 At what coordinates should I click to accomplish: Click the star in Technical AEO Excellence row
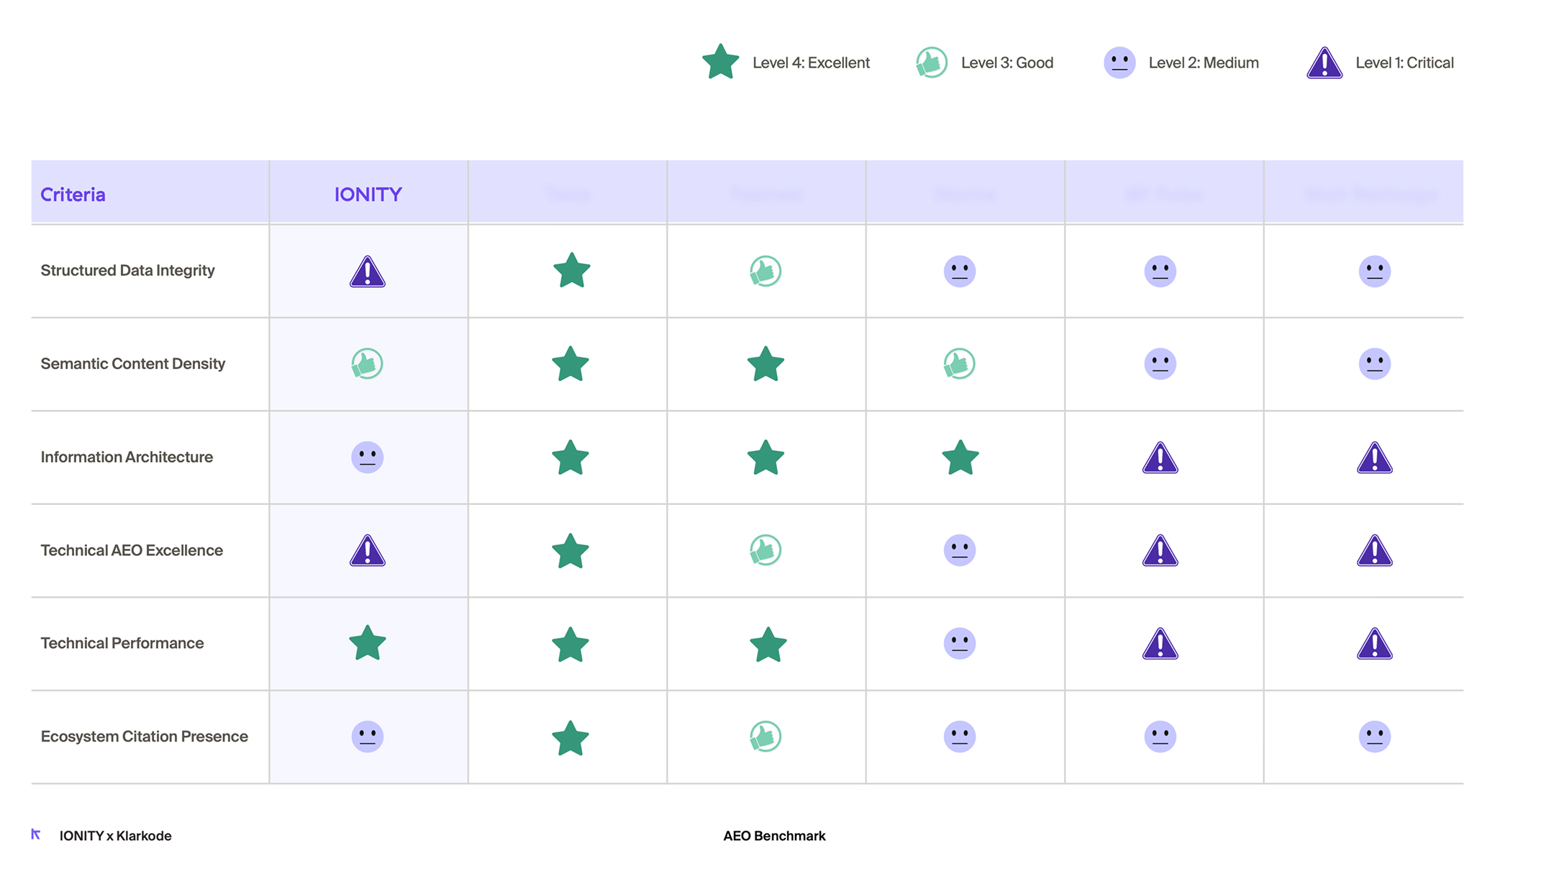571,551
